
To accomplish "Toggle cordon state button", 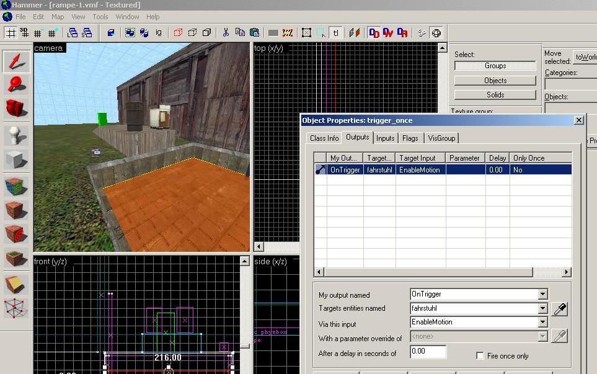I will tap(273, 33).
